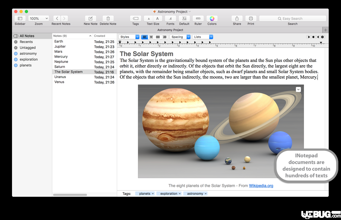Viewport: 341px width, 220px height.
Task: Align text right
Action: point(165,37)
